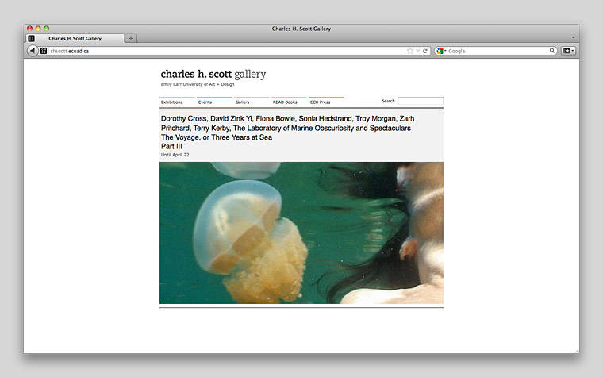603x377 pixels.
Task: Click the site favicon in address bar
Action: click(44, 51)
